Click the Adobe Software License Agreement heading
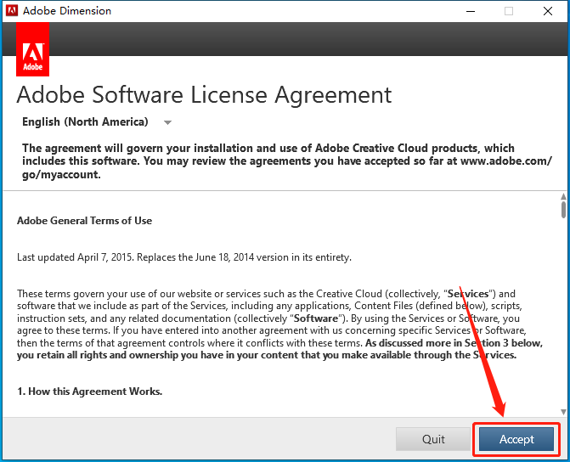Viewport: 570px width, 462px height. click(x=204, y=95)
